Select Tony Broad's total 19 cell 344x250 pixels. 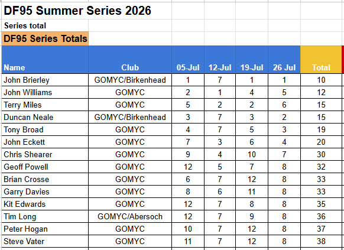click(x=321, y=129)
